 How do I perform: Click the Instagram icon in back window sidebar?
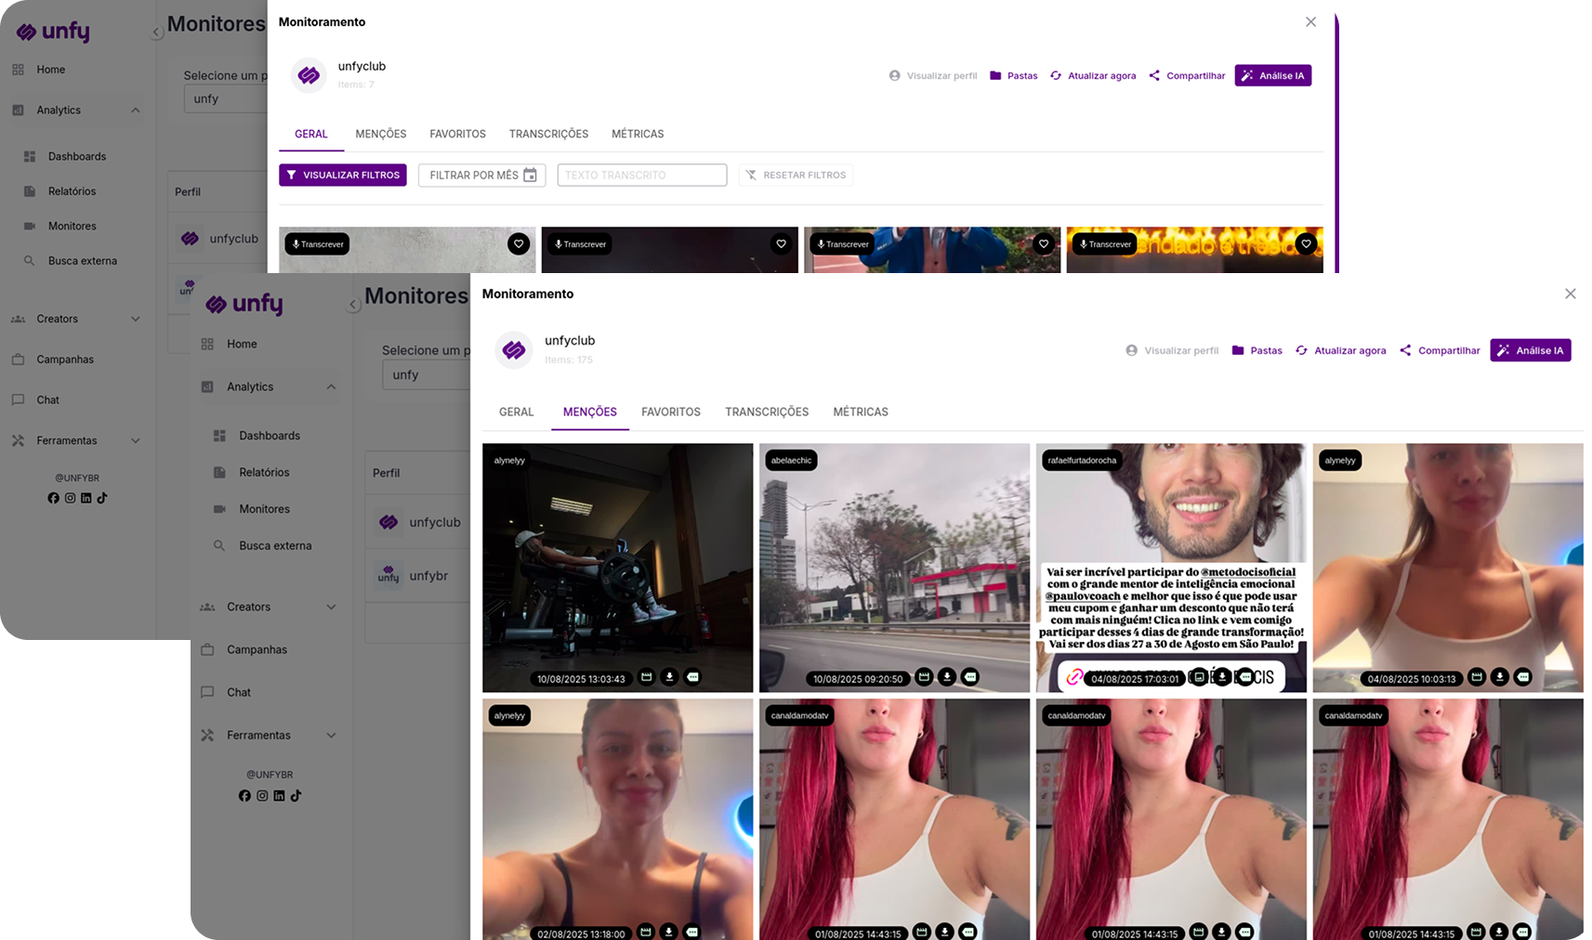[x=70, y=498]
